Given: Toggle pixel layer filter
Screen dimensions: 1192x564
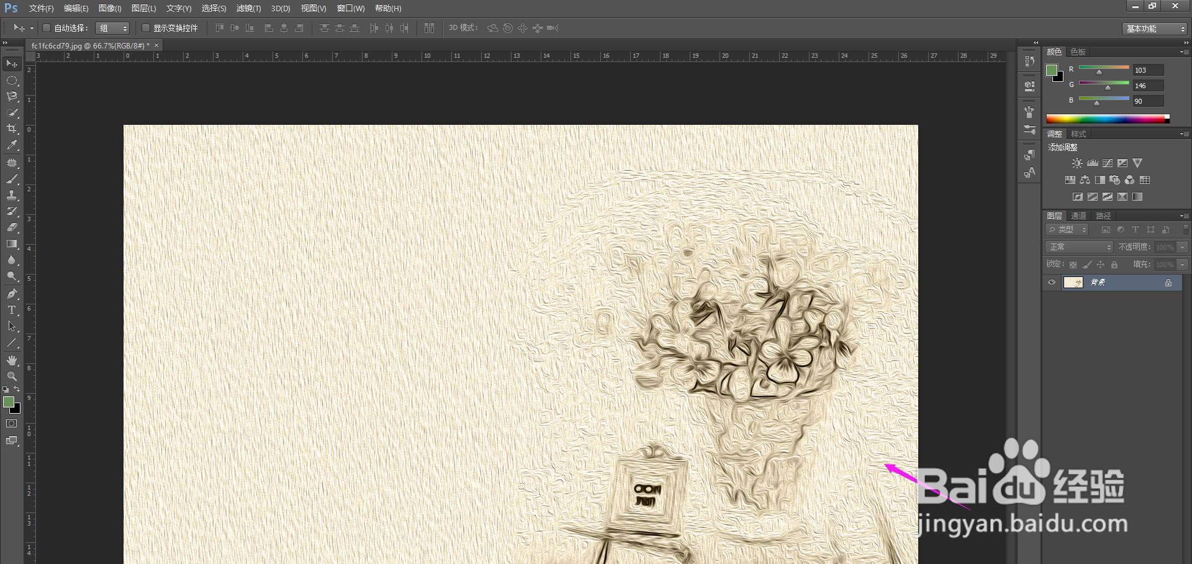Looking at the screenshot, I should pyautogui.click(x=1106, y=230).
